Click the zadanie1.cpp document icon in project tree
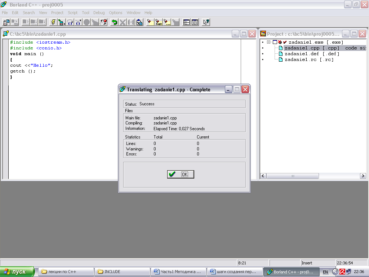369x277 pixels. click(x=280, y=48)
